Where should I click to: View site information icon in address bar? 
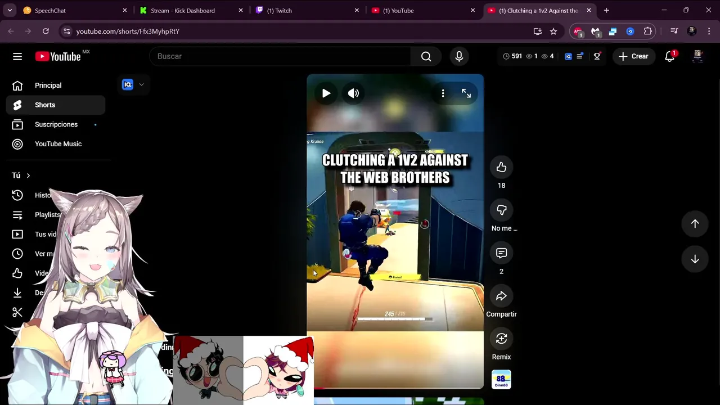click(x=67, y=31)
